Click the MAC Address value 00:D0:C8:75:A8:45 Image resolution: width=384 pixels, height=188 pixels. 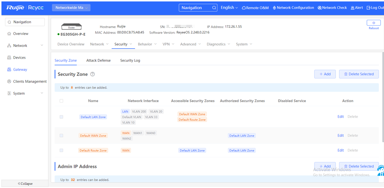tap(131, 32)
